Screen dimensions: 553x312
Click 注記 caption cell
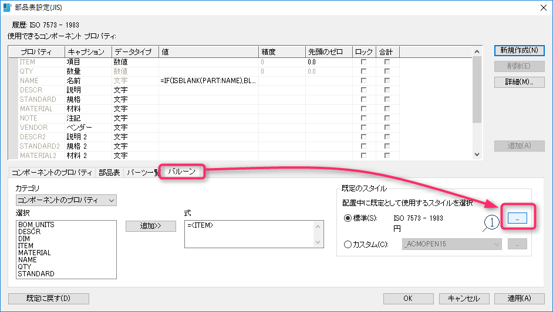[x=88, y=118]
